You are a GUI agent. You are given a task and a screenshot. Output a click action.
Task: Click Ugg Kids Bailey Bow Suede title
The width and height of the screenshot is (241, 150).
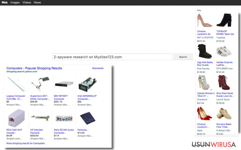[205, 64]
